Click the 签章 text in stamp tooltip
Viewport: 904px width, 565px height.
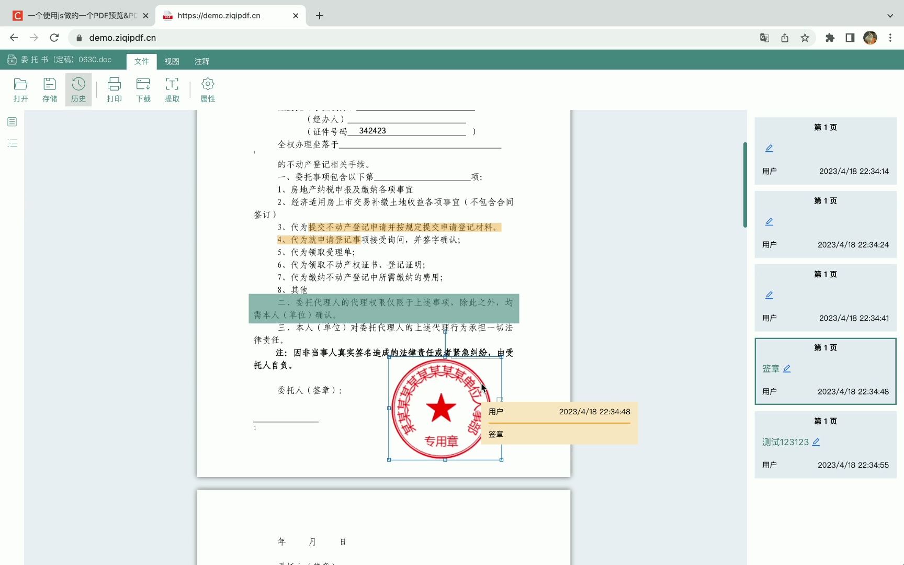pyautogui.click(x=496, y=434)
